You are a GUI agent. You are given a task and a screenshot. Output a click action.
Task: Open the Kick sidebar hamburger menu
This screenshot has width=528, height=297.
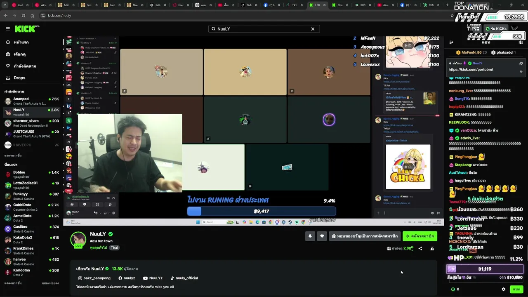[x=8, y=29]
